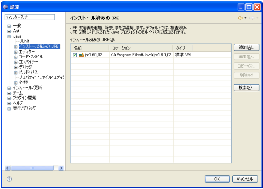Image resolution: width=263 pixels, height=189 pixels.
Task: Click the tree scrollbar right arrow
Action: point(61,168)
